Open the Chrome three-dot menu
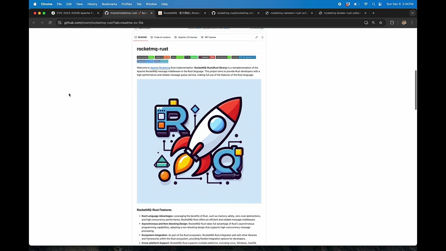 [x=412, y=23]
